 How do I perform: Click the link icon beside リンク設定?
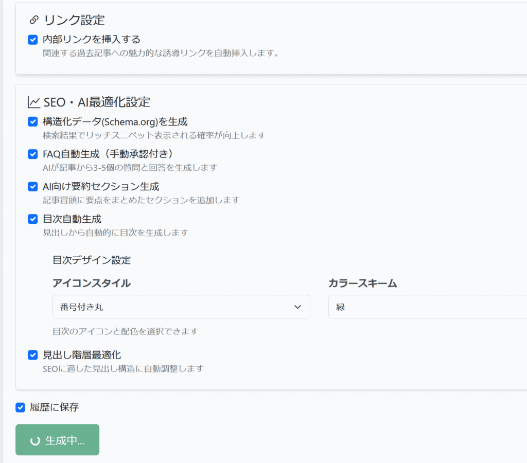pos(33,20)
